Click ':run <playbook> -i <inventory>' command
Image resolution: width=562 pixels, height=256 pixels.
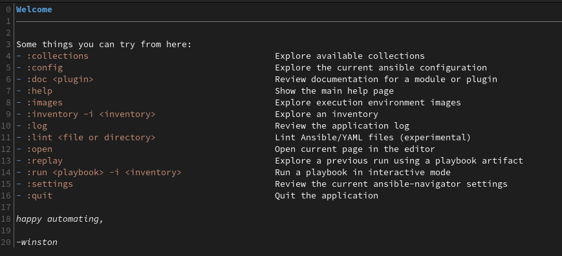(104, 173)
